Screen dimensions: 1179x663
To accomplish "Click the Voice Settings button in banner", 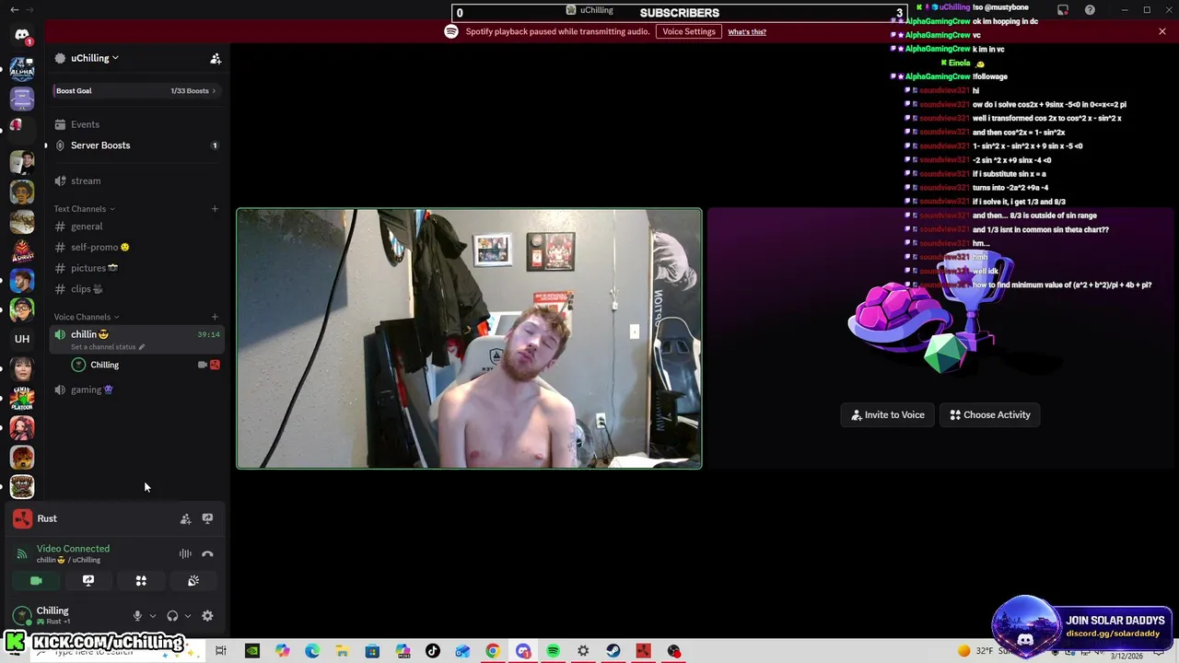I will coord(689,31).
